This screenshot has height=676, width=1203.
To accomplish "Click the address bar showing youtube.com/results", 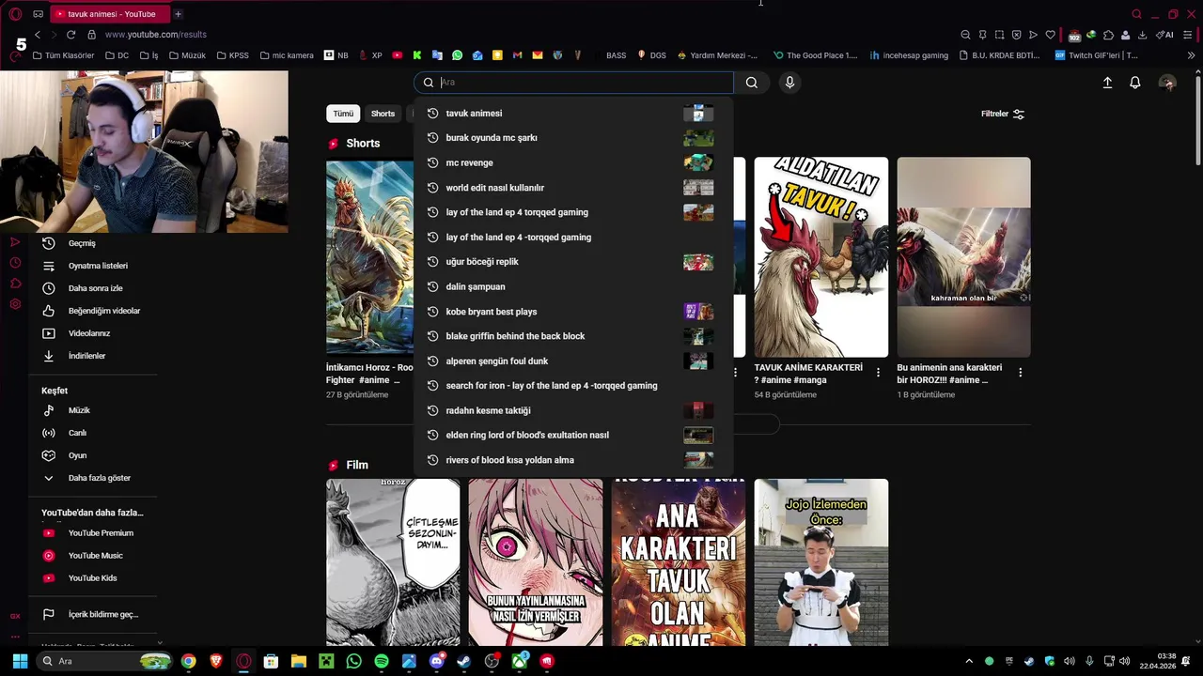I will pos(155,35).
